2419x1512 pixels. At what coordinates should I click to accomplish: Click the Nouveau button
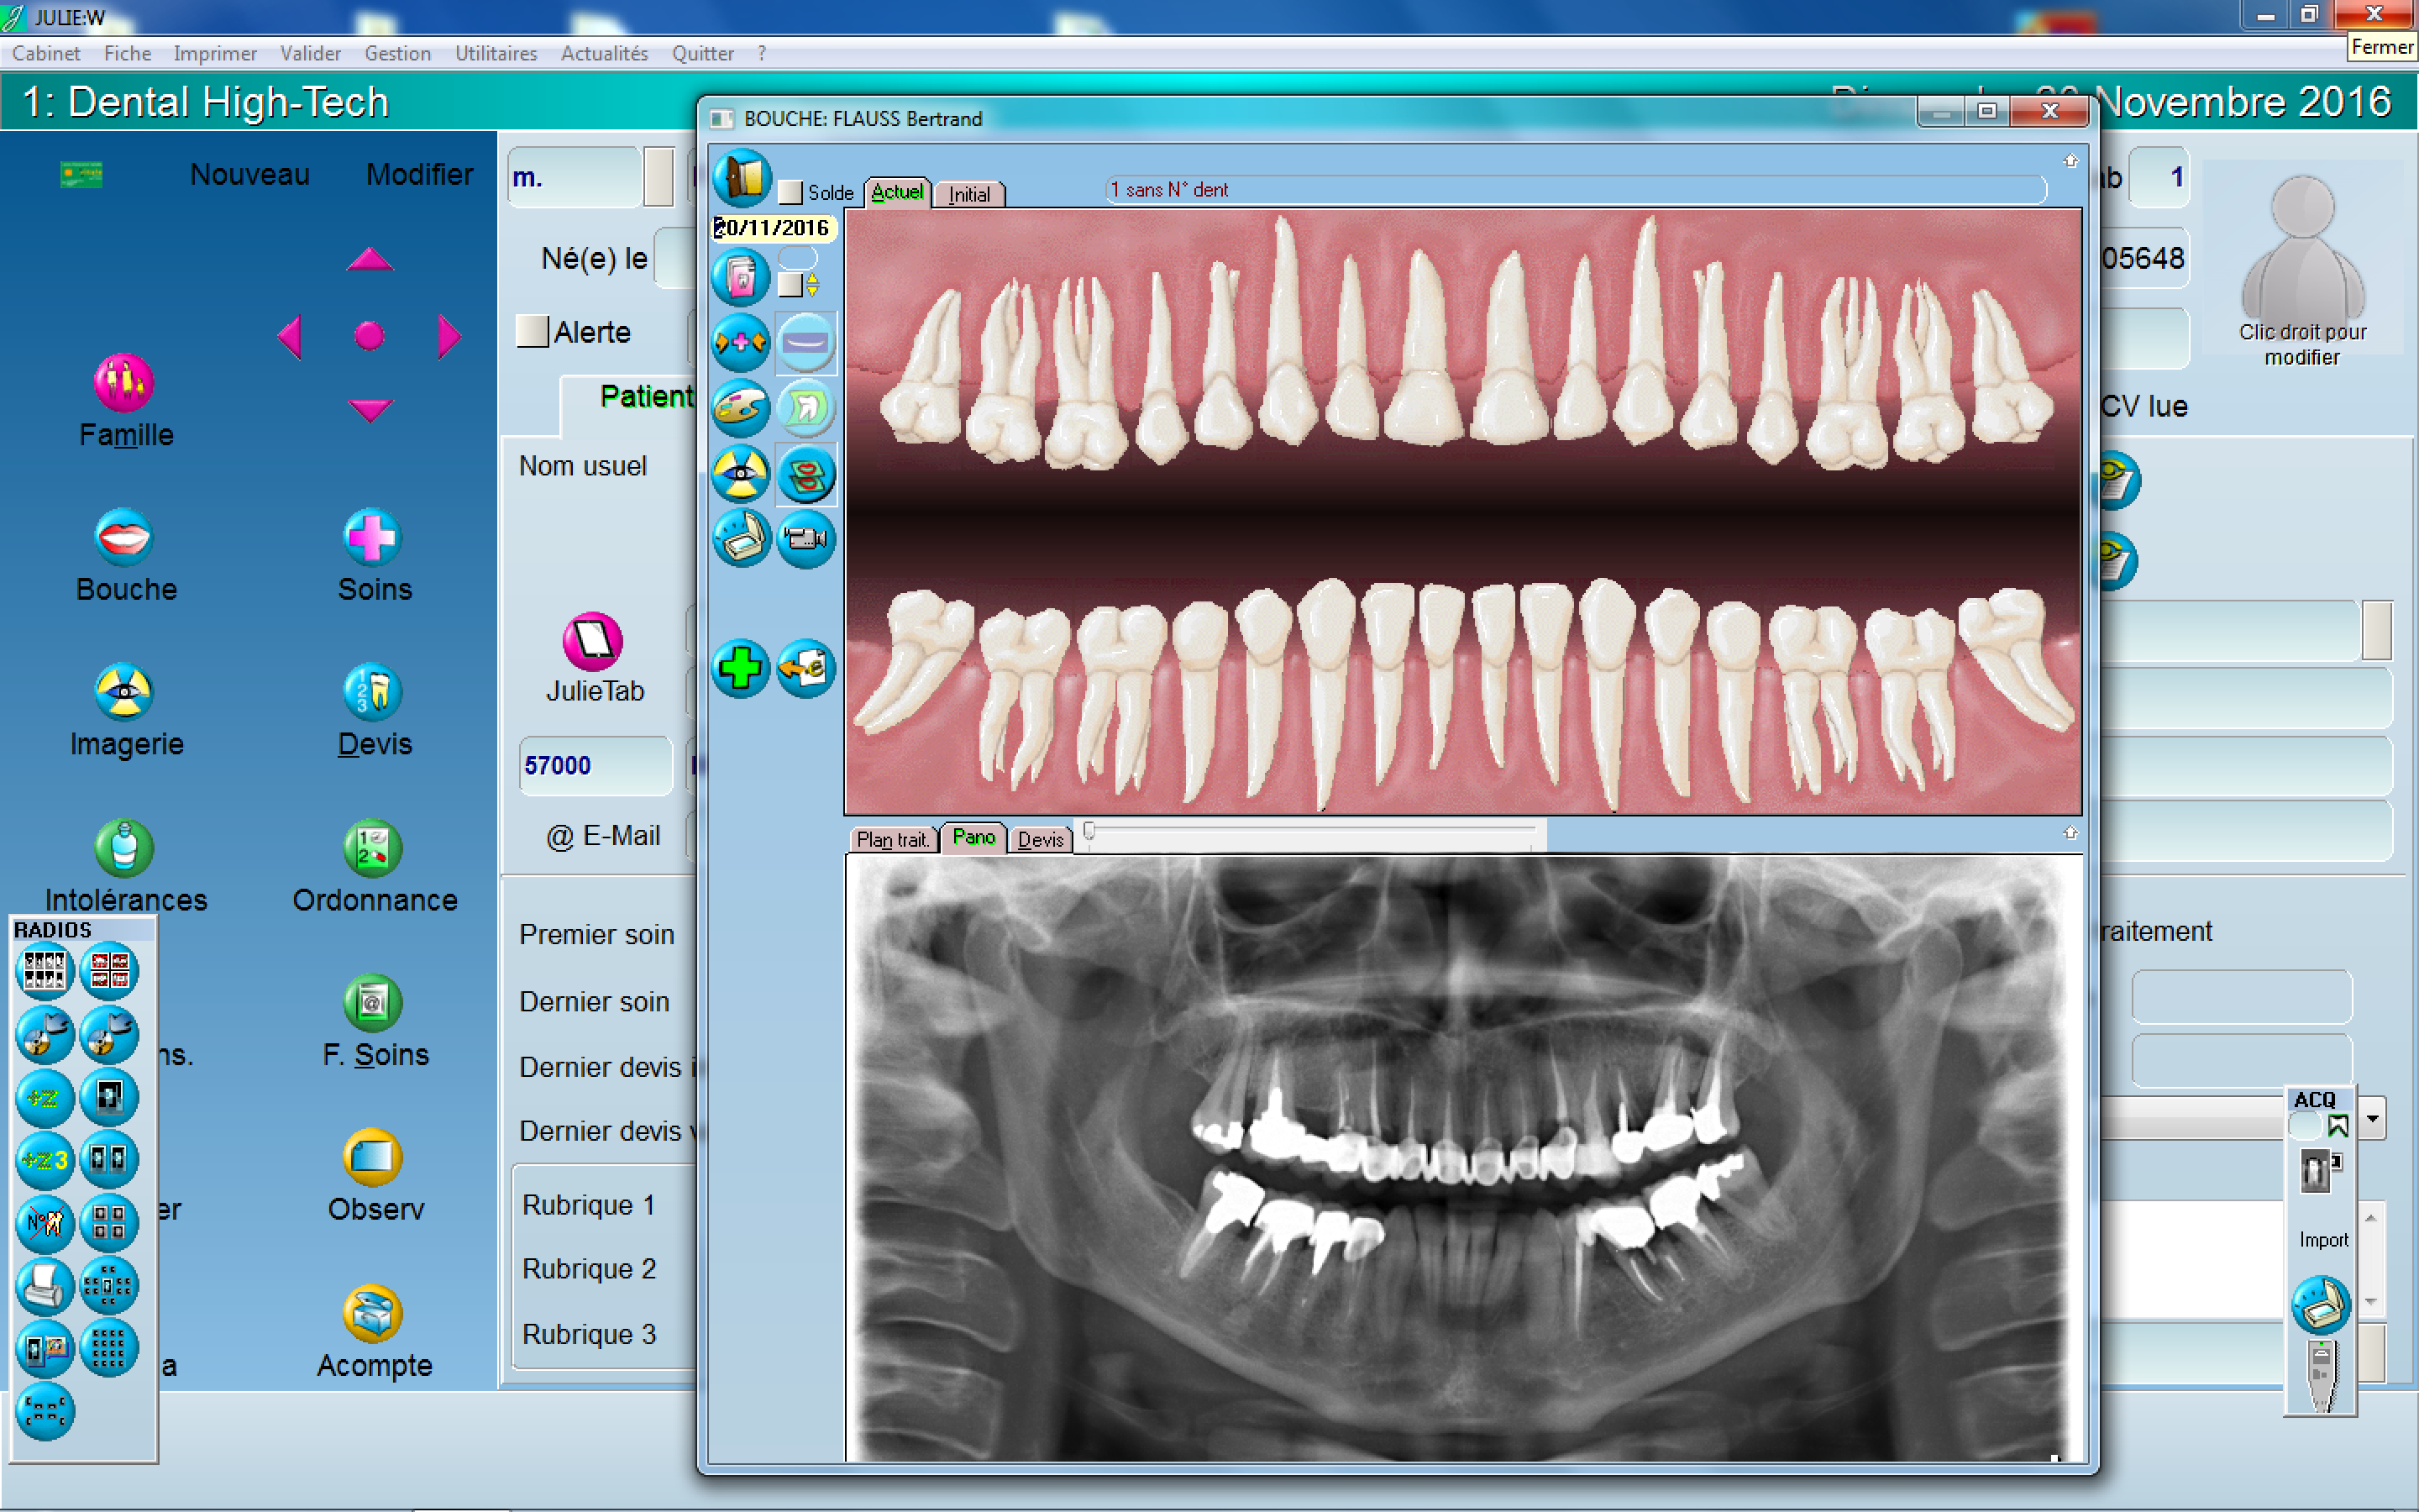tap(250, 174)
